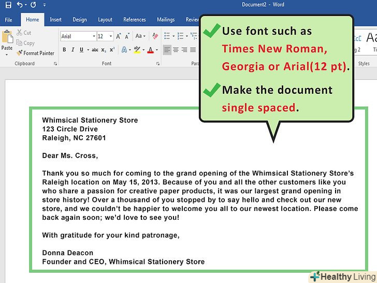This screenshot has width=377, height=283.
Task: Click the Paste clipboard icon
Action: 7,37
